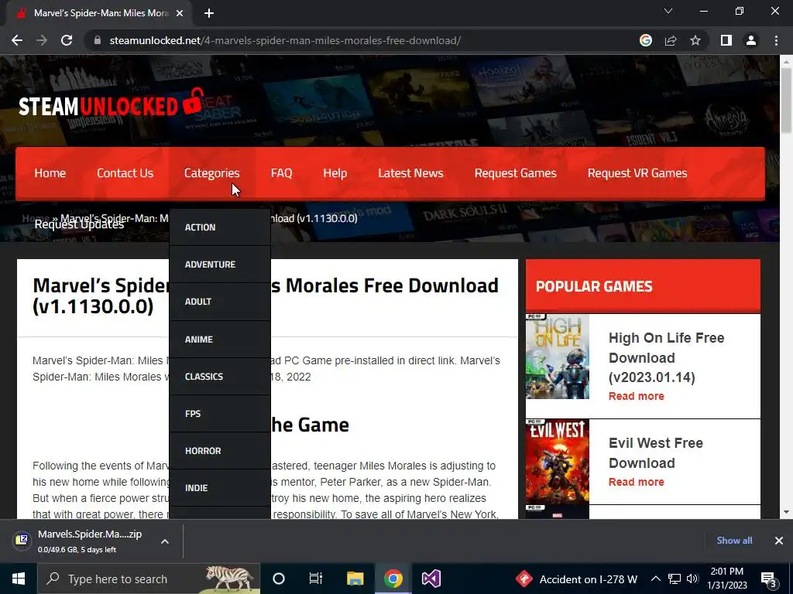This screenshot has width=793, height=594.
Task: Open Cortana circle icon on taskbar
Action: click(279, 579)
